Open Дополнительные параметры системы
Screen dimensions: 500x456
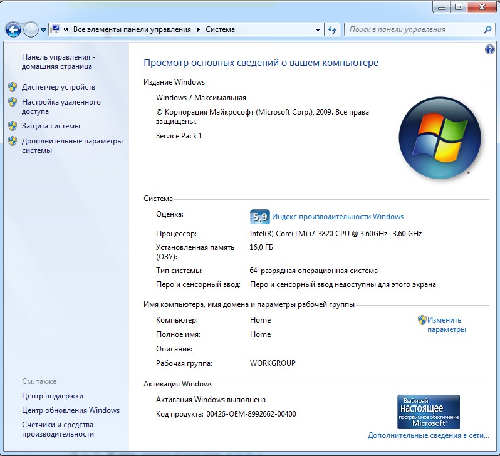tap(72, 145)
